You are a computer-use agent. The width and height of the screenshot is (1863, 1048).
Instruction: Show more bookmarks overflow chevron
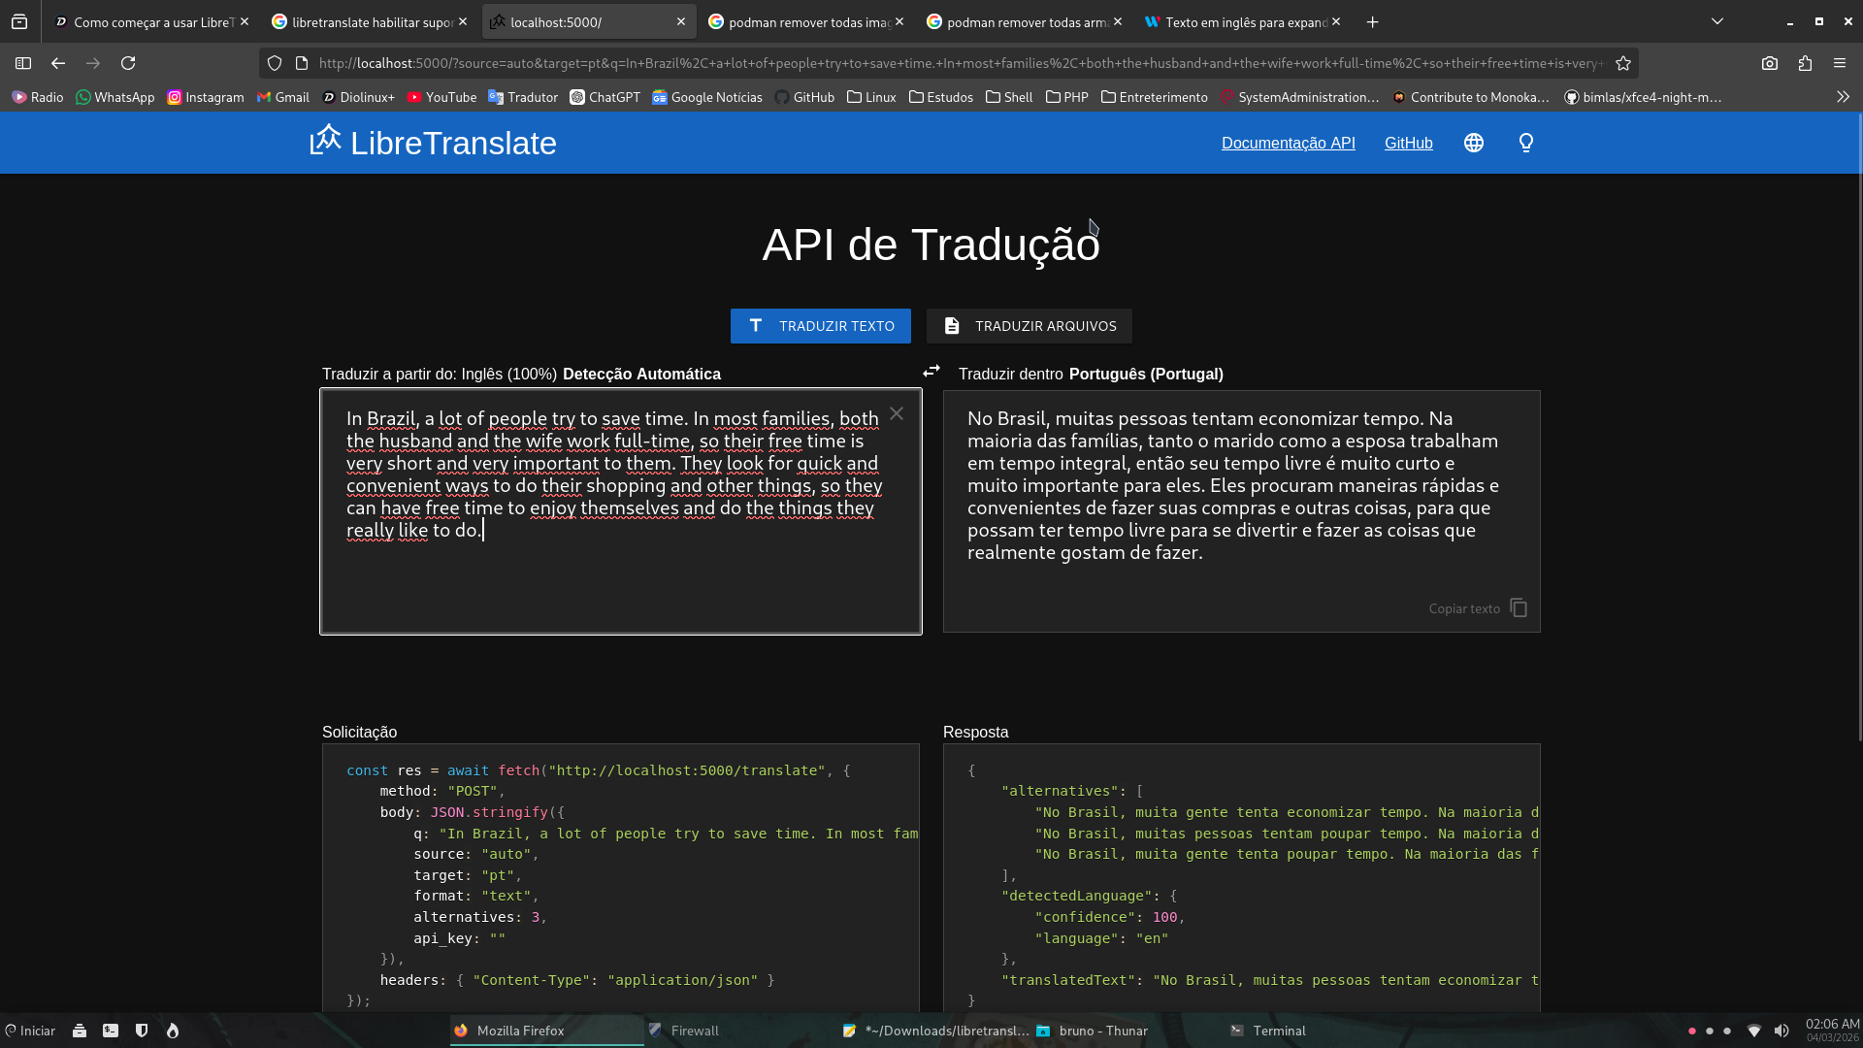[x=1843, y=97]
